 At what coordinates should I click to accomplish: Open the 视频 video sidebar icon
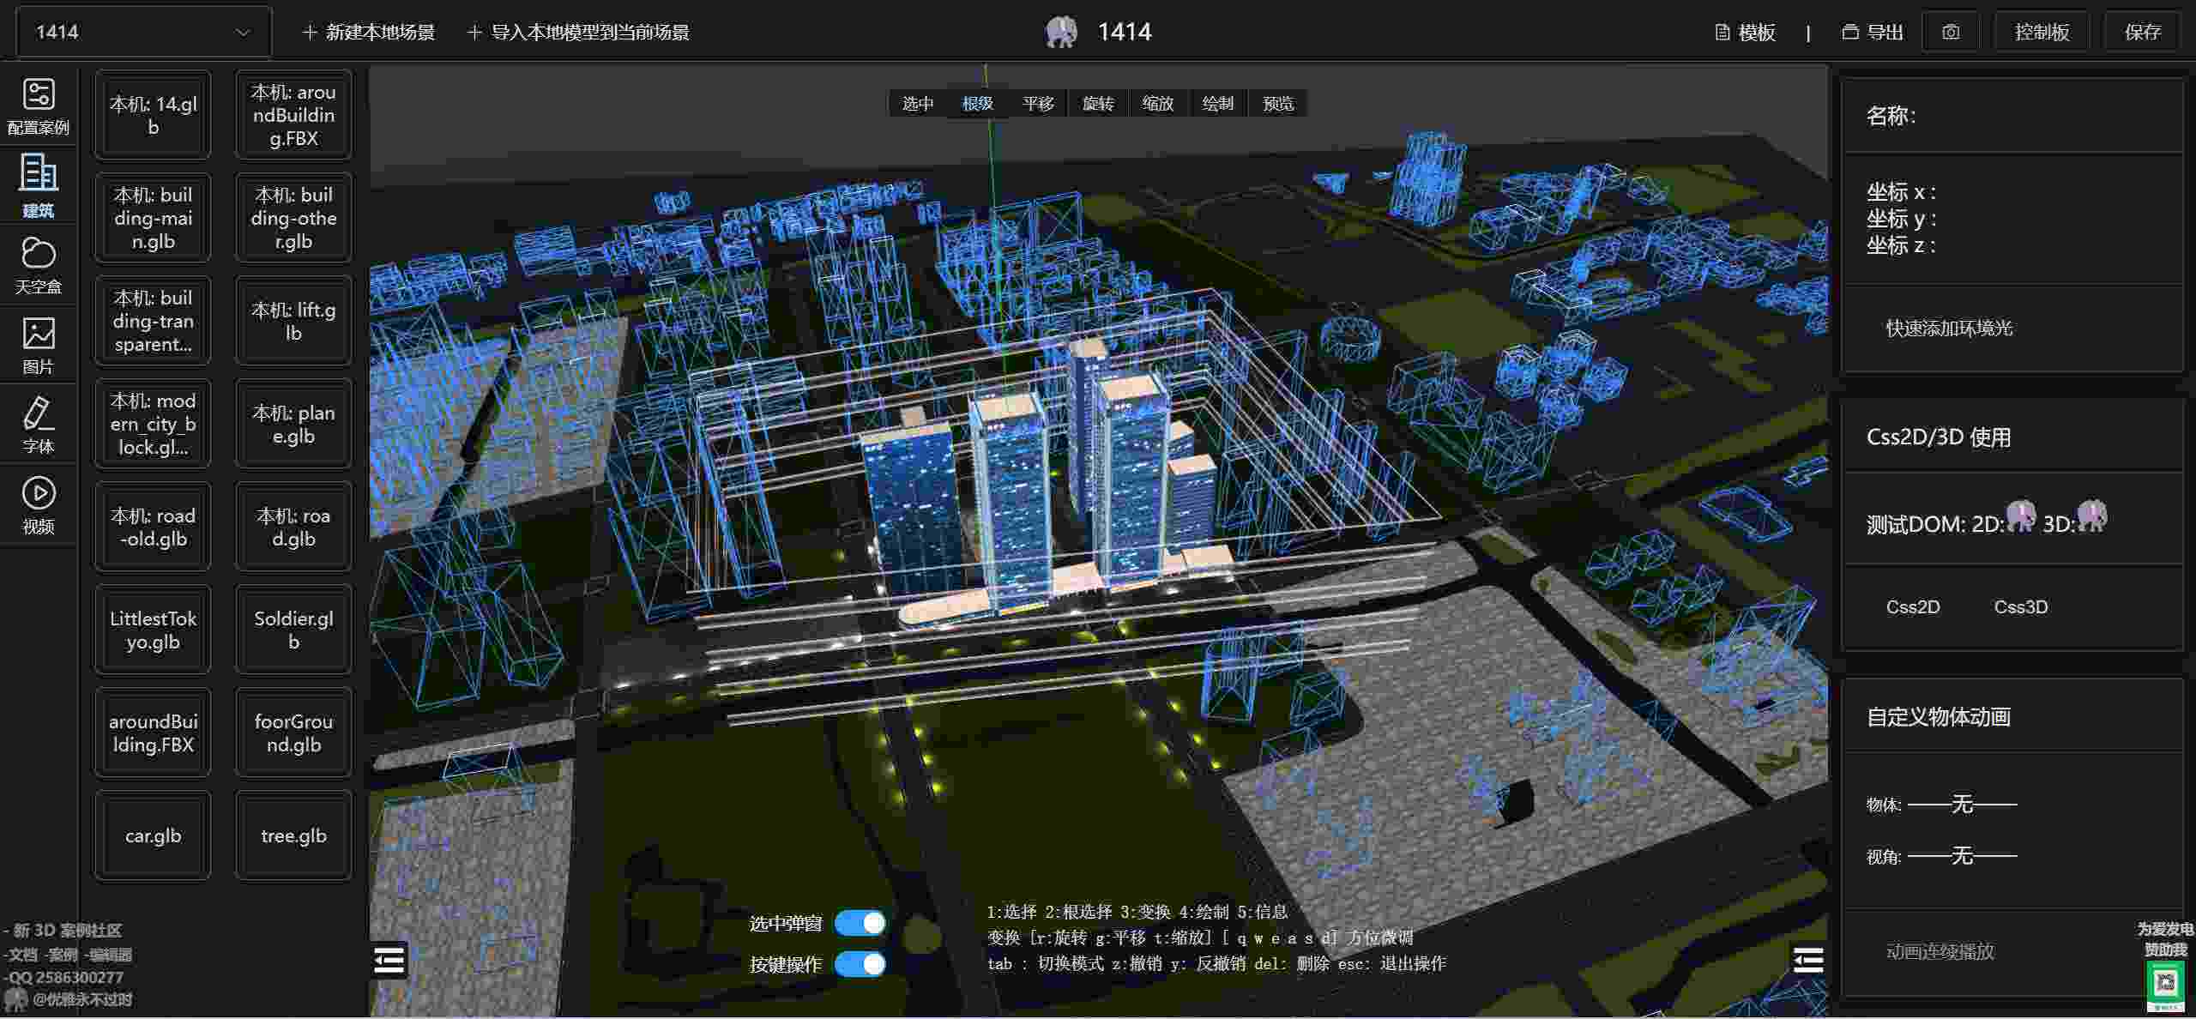pyautogui.click(x=38, y=505)
